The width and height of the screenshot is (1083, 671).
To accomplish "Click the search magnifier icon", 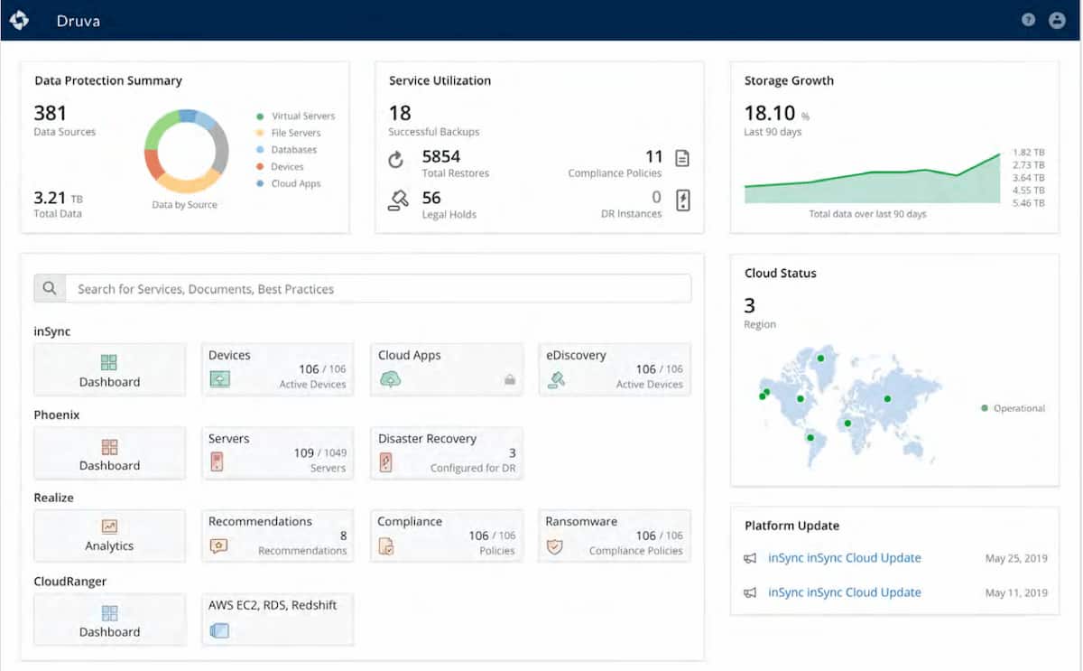I will coord(50,287).
